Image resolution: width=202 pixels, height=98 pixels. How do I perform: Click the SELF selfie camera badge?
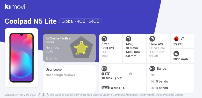pyautogui.click(x=105, y=88)
